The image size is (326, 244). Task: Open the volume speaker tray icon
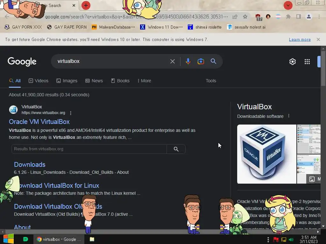pyautogui.click(x=291, y=240)
